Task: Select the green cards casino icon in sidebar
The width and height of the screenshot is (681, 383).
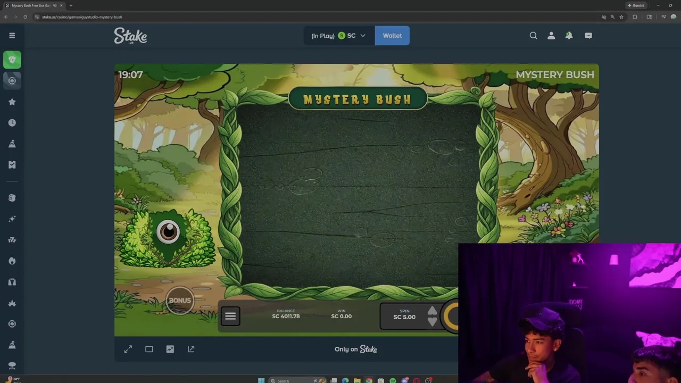Action: 12,60
